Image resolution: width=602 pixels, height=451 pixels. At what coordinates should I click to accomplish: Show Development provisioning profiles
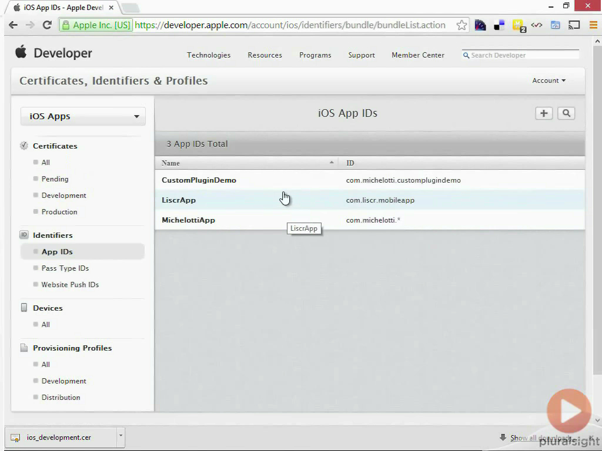63,381
